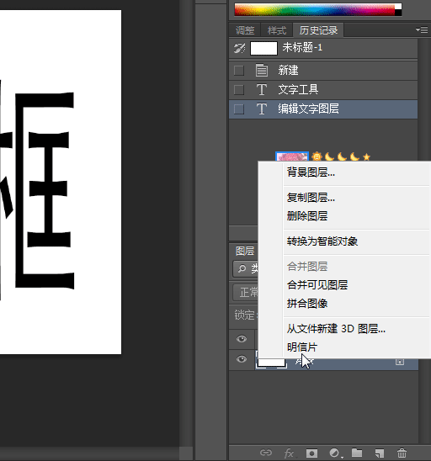Toggle history brush source box for 新建
Viewport: 431px width, 461px height.
pos(239,71)
